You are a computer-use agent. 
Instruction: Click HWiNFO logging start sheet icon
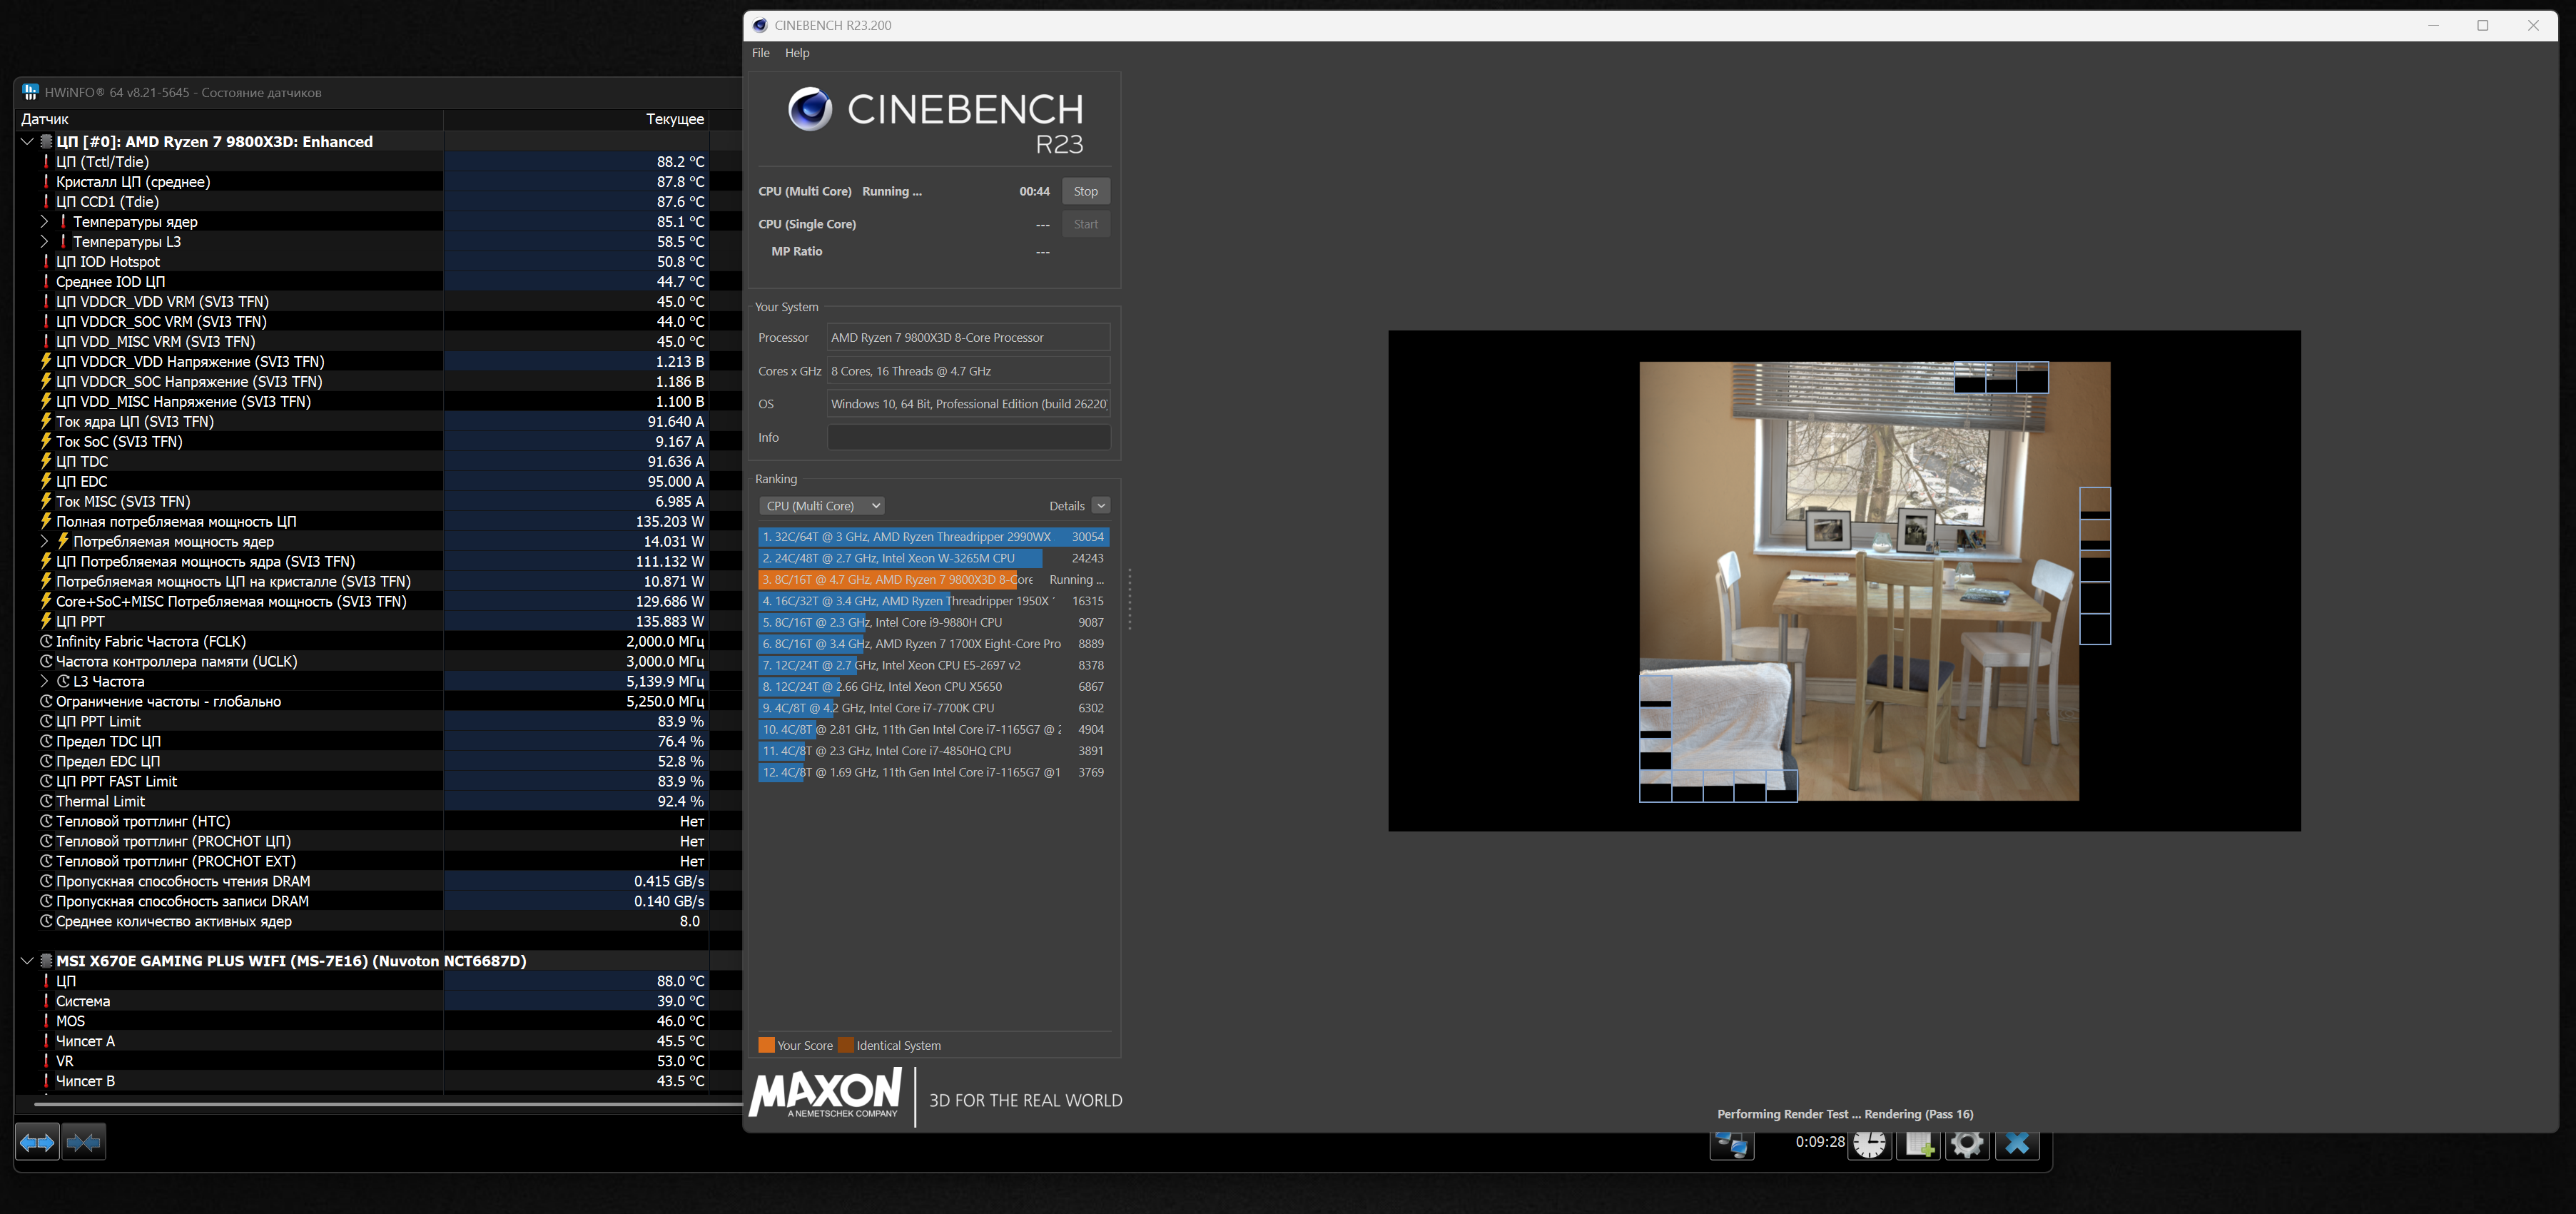1919,1143
